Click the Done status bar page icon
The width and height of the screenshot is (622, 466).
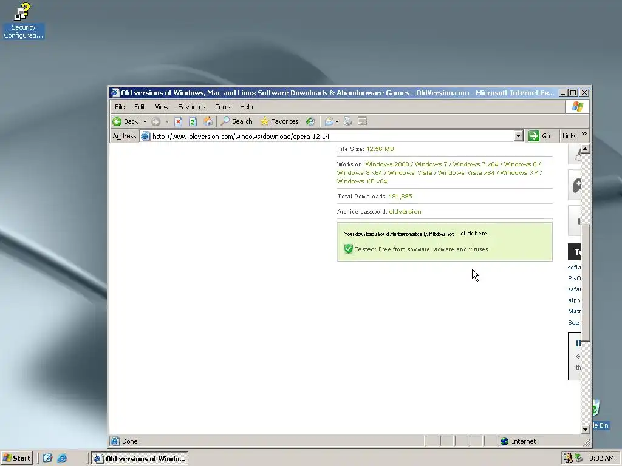pos(115,441)
